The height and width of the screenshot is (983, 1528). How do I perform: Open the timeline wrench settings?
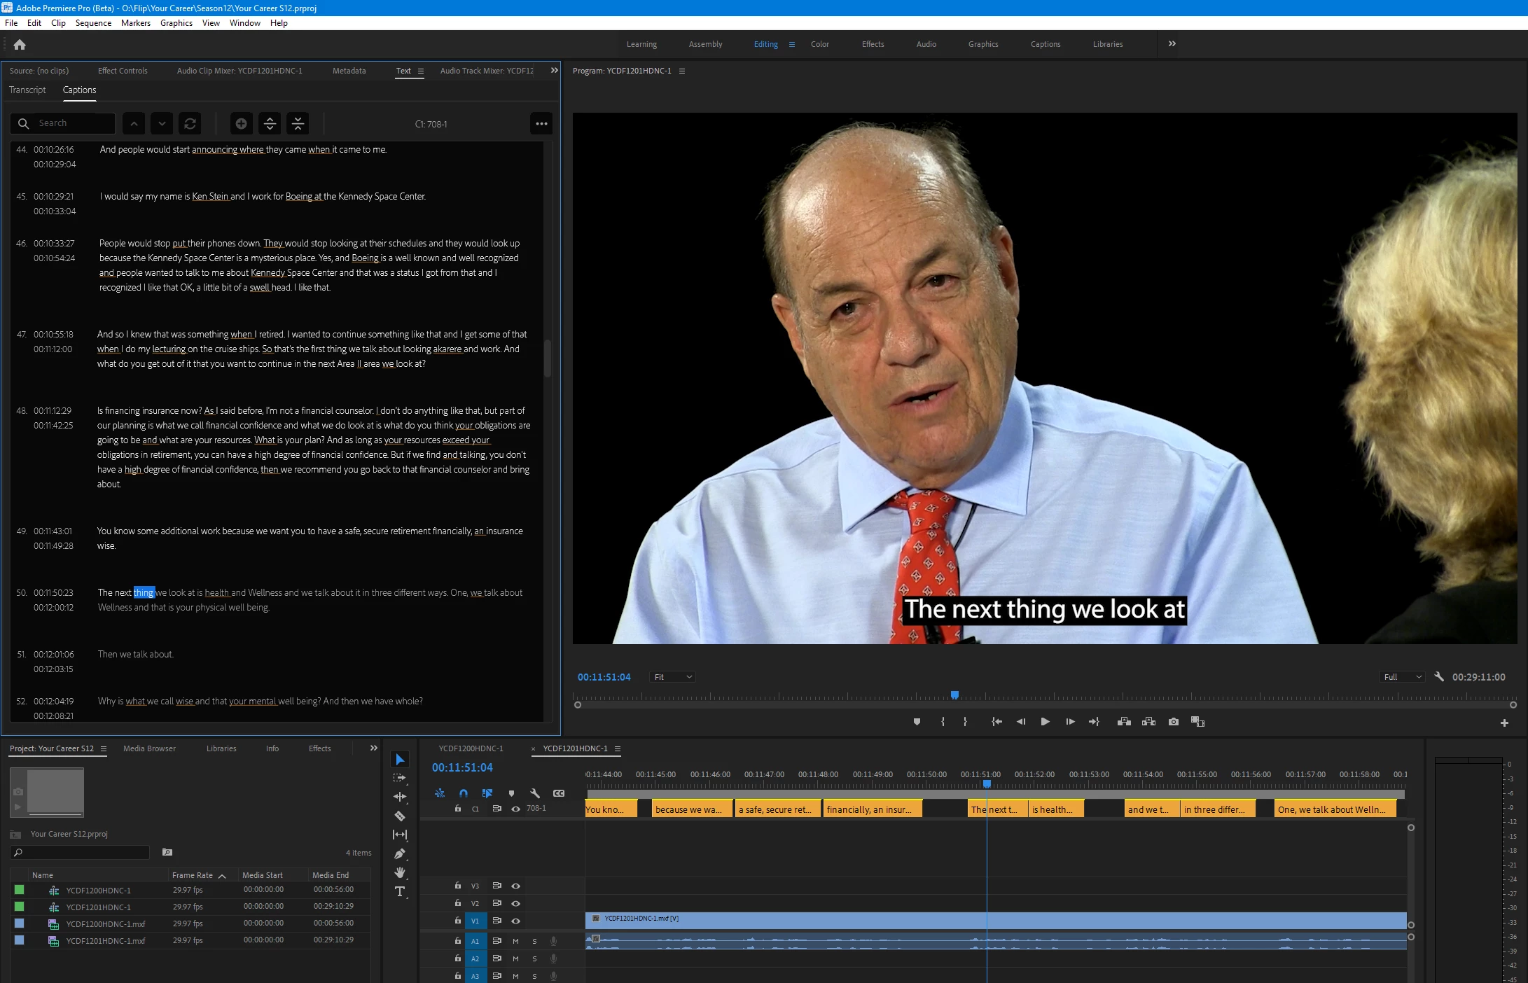[535, 793]
